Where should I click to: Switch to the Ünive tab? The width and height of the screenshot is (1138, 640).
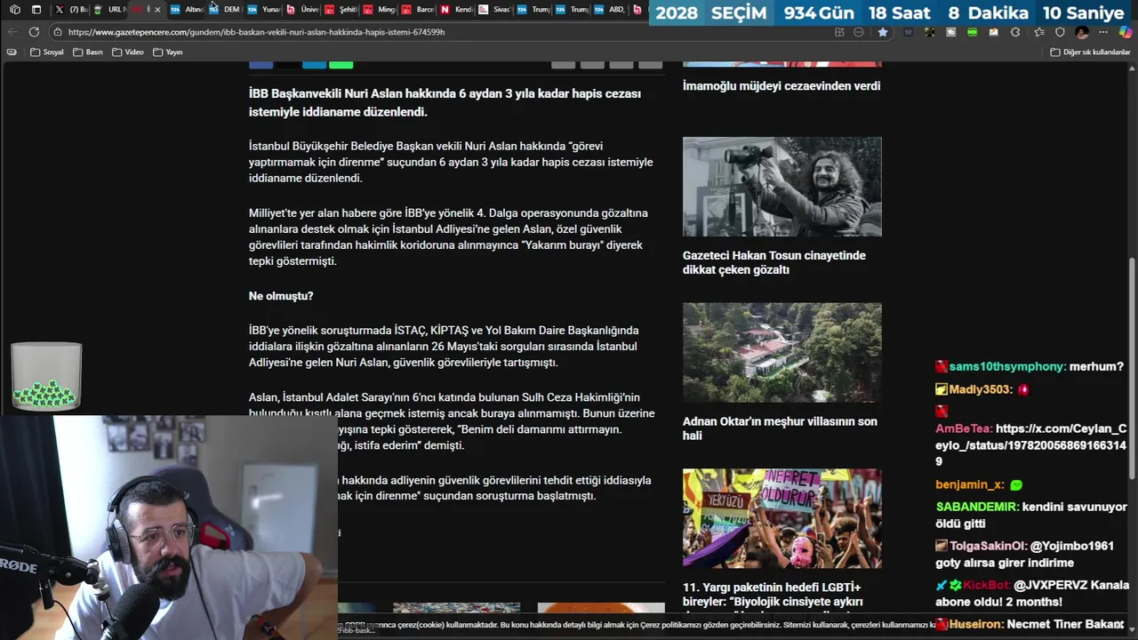point(303,10)
